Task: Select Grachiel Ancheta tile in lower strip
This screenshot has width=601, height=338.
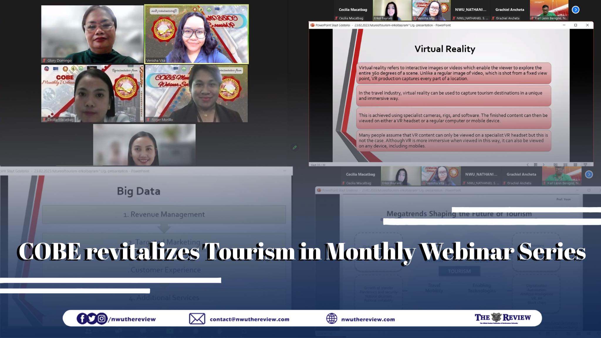Action: click(521, 176)
